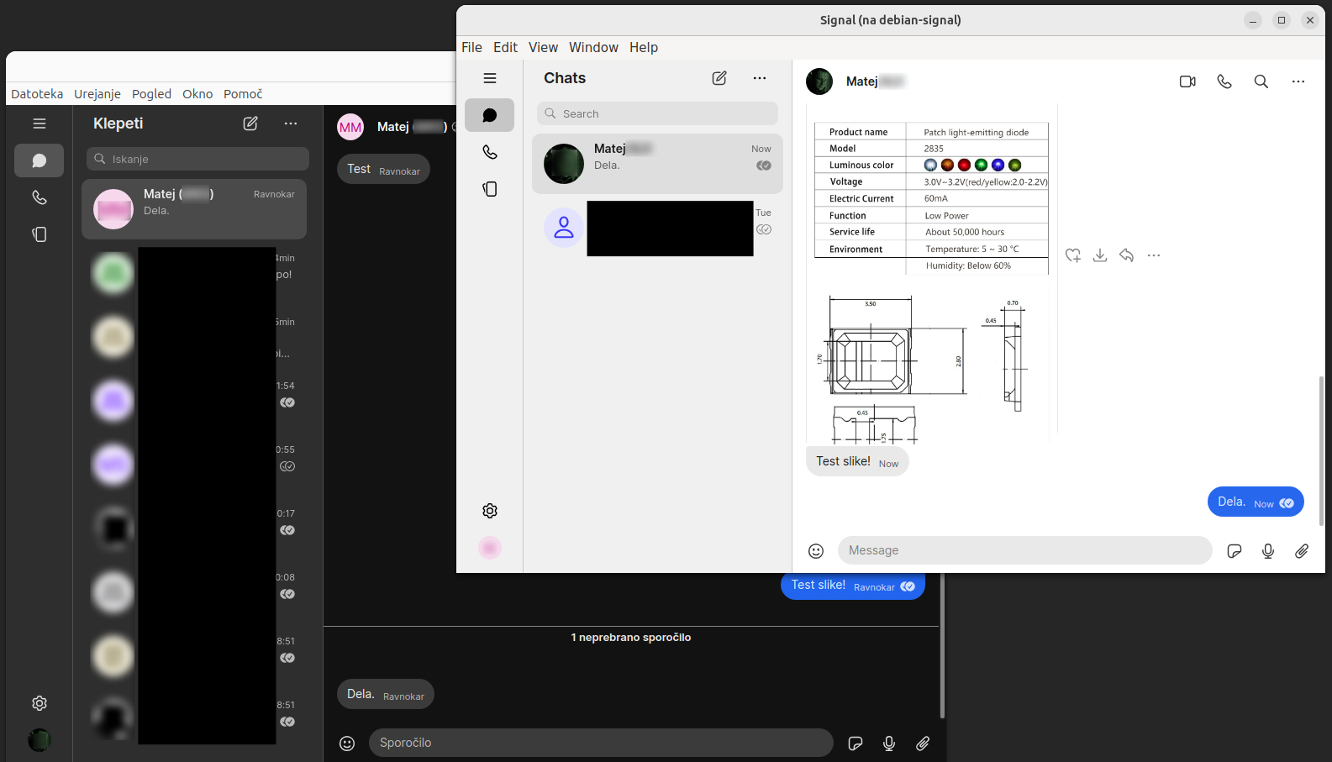Viewport: 1332px width, 762px height.
Task: Start a voice call in Signal header
Action: coord(1224,81)
